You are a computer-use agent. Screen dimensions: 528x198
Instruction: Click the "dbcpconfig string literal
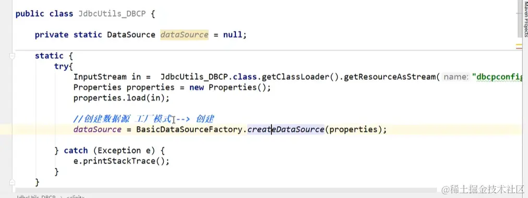[500, 77]
